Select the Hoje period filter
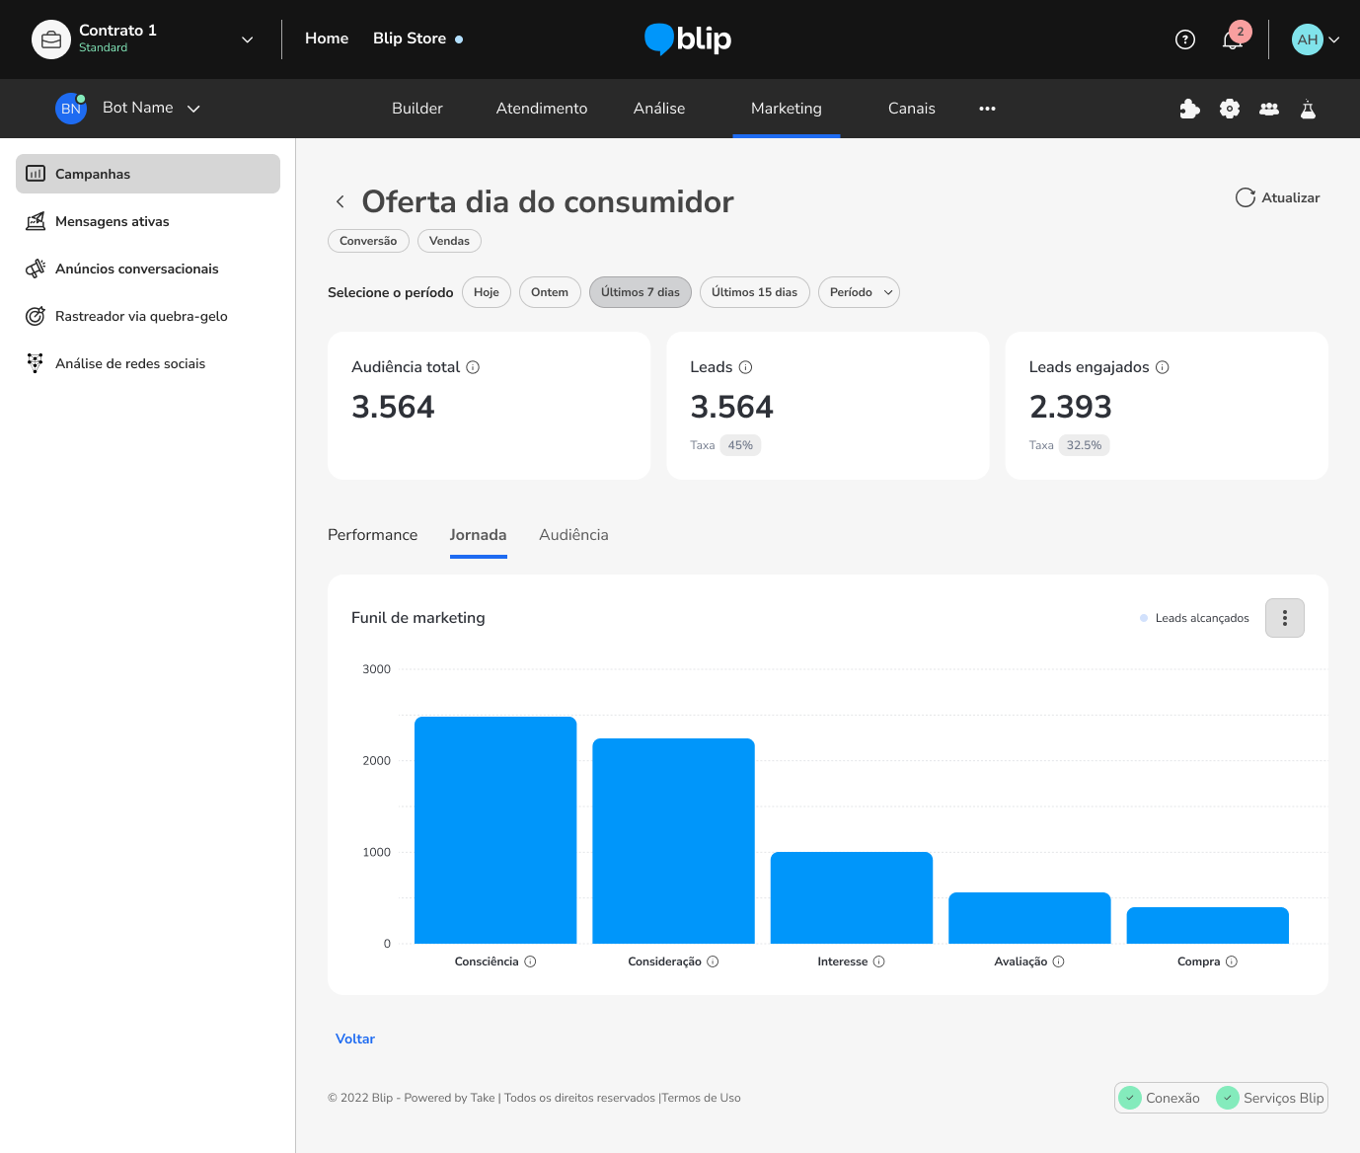 (x=486, y=292)
